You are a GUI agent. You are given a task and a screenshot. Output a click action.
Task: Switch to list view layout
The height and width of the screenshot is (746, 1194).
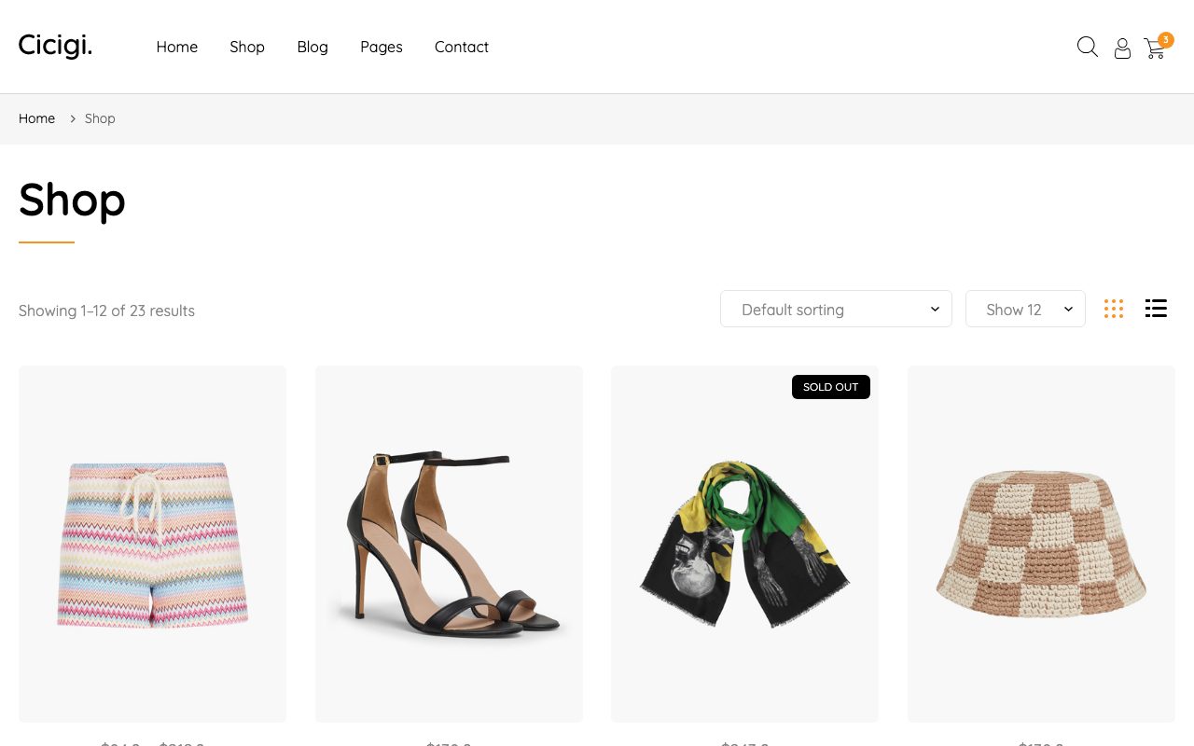click(1156, 309)
